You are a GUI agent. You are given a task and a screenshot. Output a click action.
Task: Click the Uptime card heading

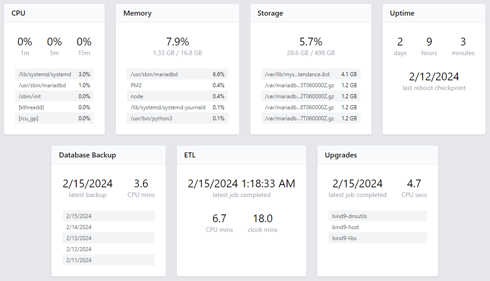pos(402,13)
